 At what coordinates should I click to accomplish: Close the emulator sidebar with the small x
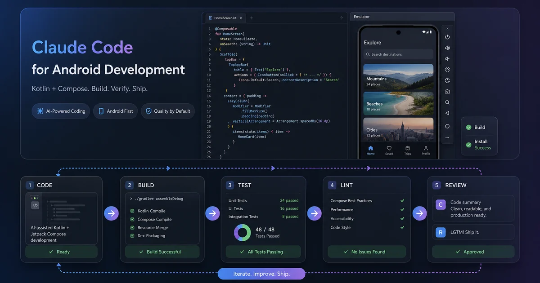pos(447,28)
